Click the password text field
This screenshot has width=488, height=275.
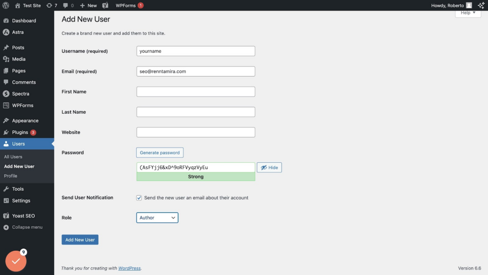pyautogui.click(x=196, y=167)
